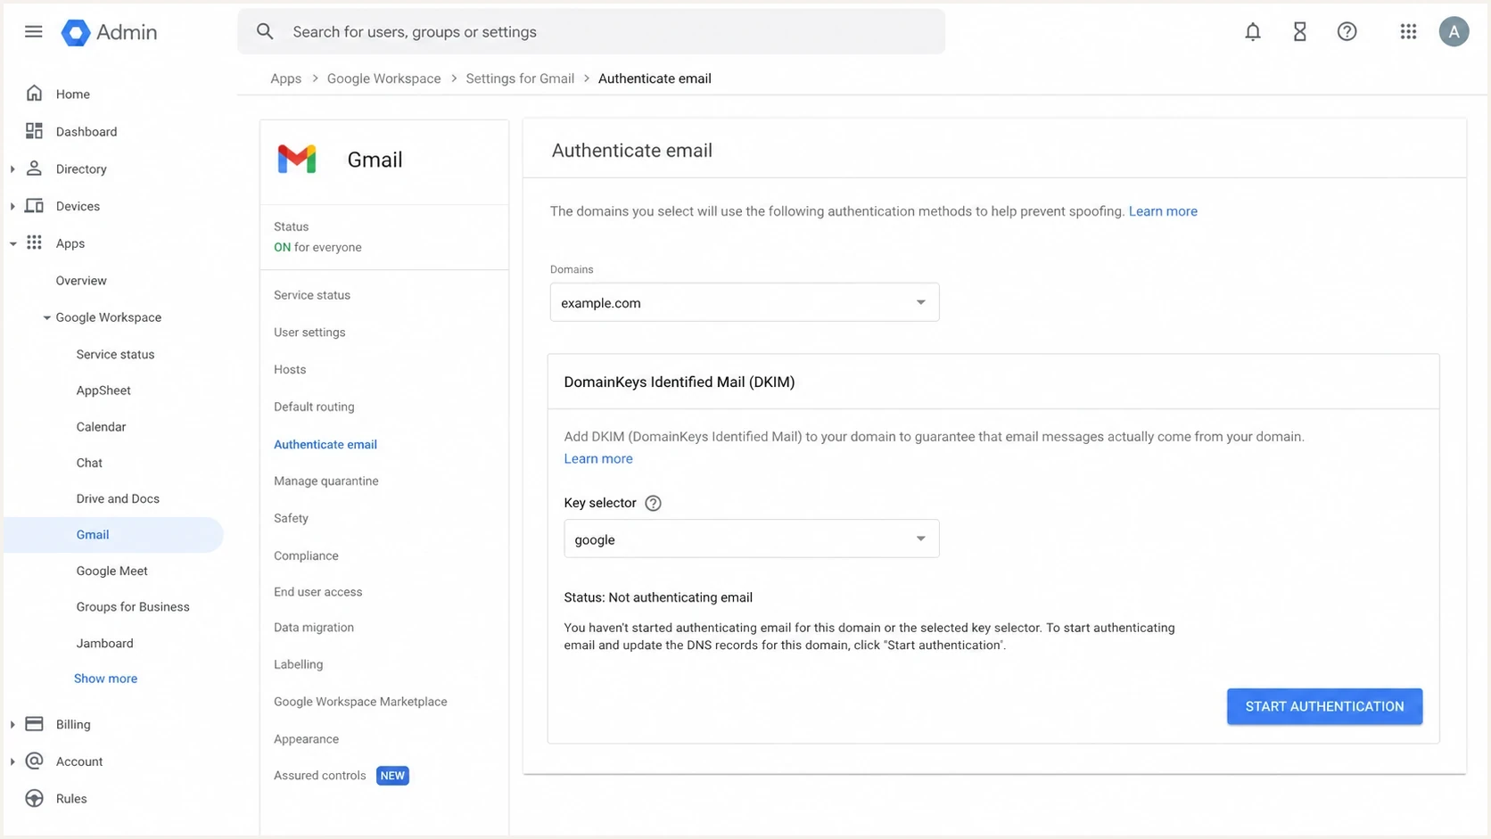
Task: Open the tasks hourglass icon
Action: coord(1300,32)
